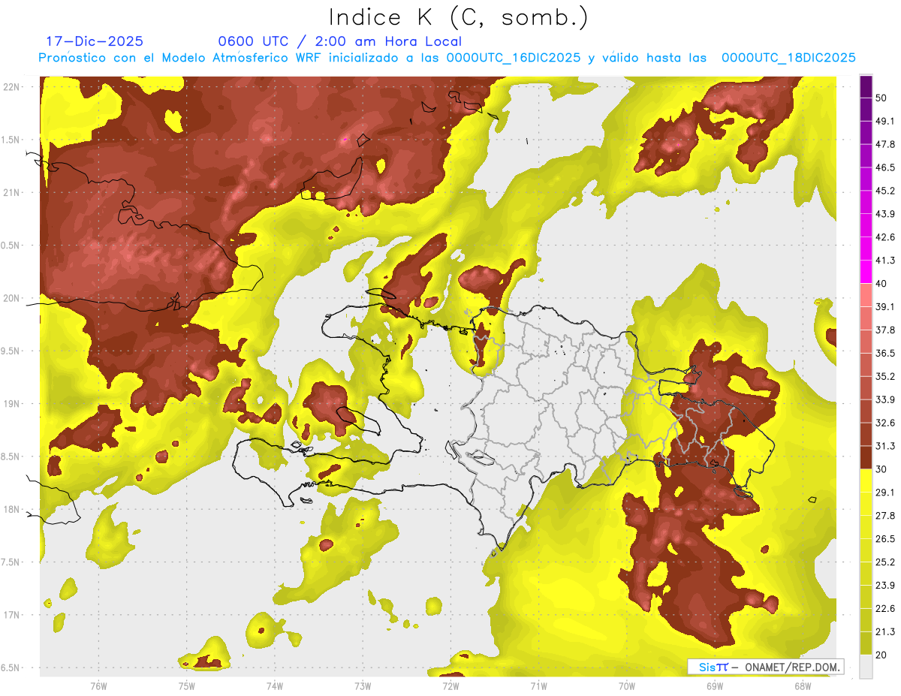
Task: Click the "23.9" color scale label
Action: pyautogui.click(x=885, y=585)
